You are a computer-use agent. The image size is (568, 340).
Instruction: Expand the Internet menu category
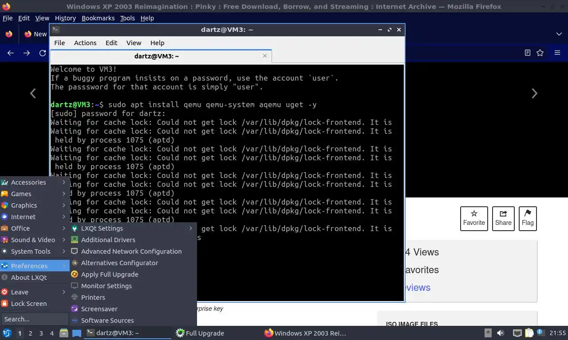(35, 217)
